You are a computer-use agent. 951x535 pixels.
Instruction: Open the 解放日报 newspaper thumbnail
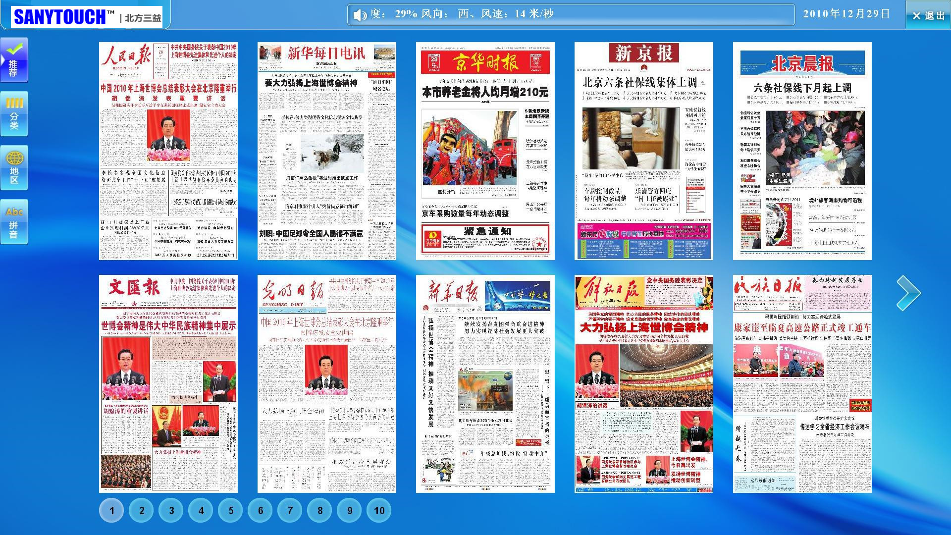point(644,384)
